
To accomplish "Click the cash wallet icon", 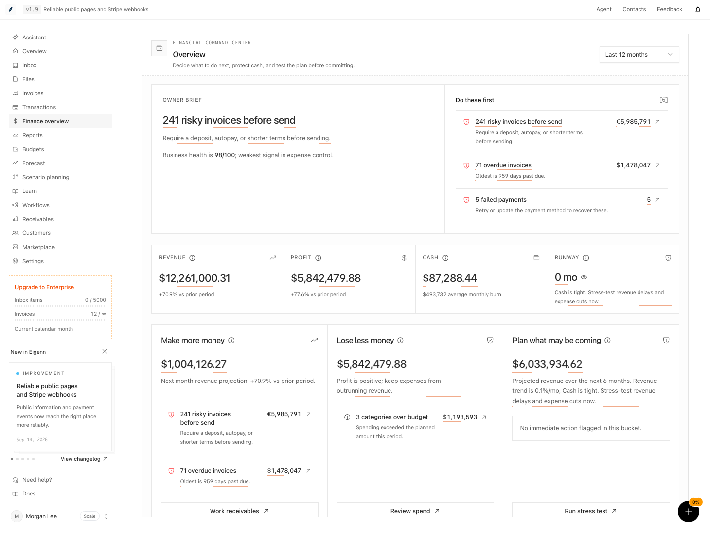I will click(536, 258).
